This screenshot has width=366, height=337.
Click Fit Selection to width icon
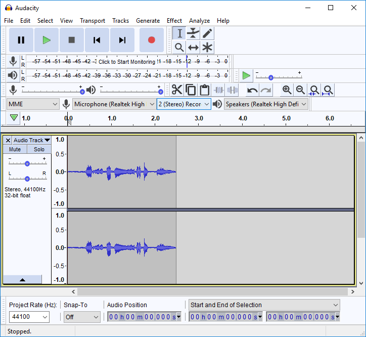coord(314,90)
